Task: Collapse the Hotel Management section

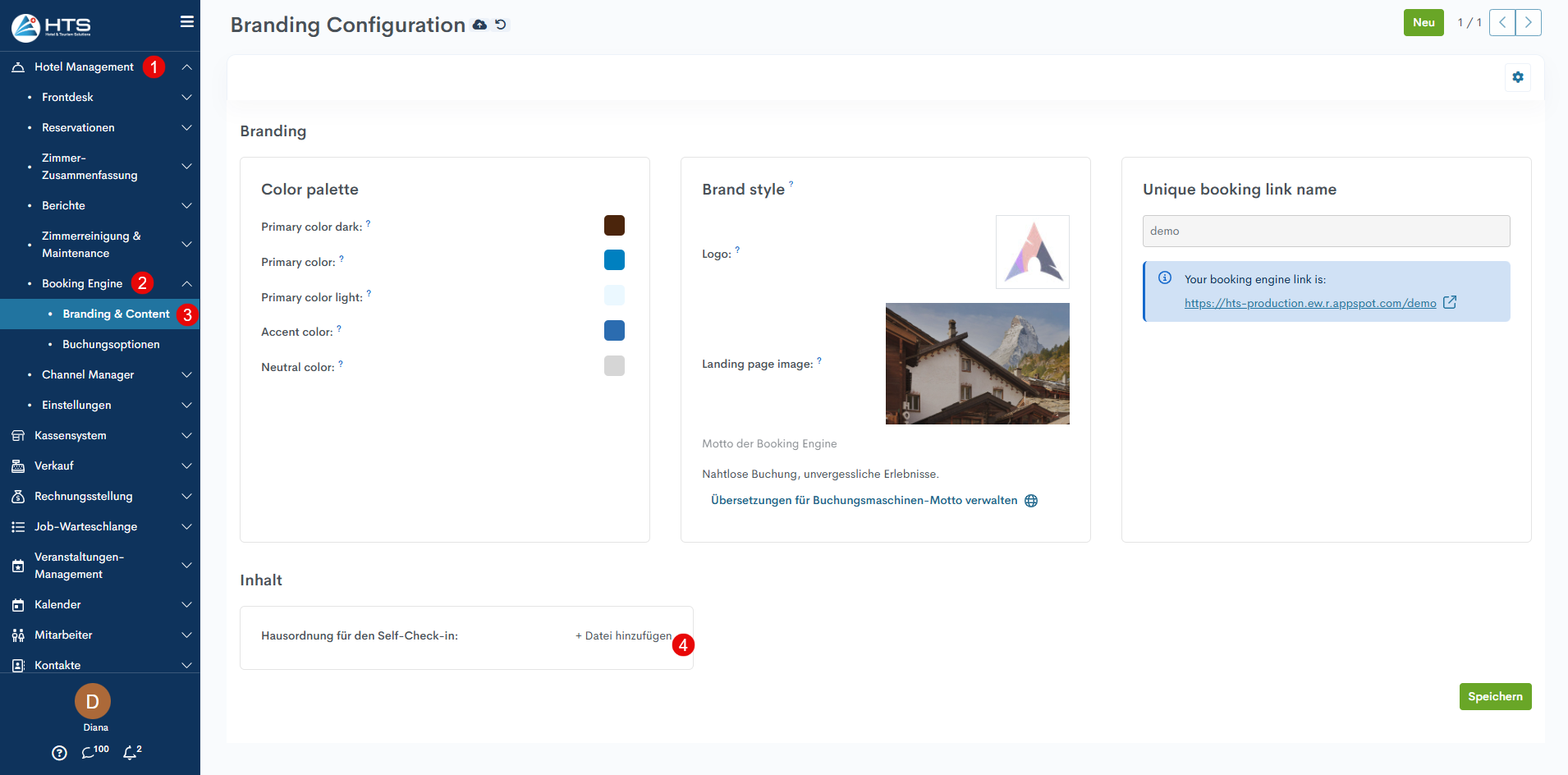Action: point(187,67)
